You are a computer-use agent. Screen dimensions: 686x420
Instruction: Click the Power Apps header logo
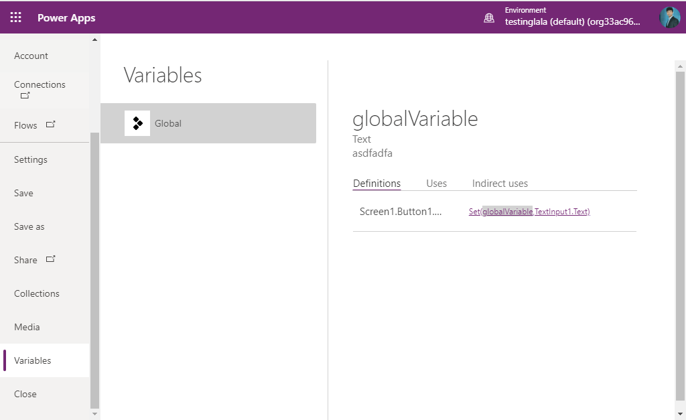click(66, 17)
